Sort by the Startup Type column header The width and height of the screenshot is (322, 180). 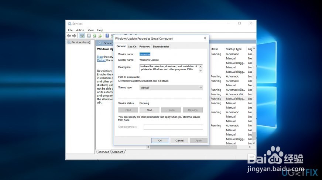(234, 49)
